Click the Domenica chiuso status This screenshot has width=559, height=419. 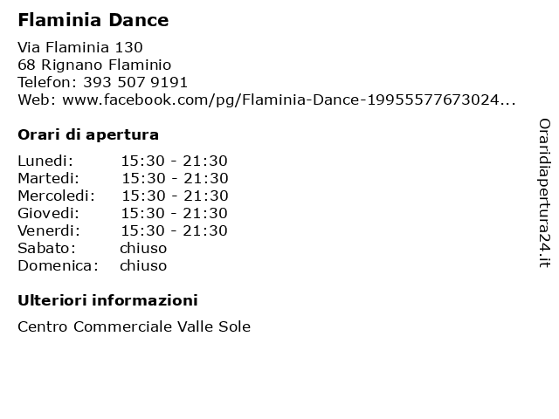pyautogui.click(x=143, y=265)
